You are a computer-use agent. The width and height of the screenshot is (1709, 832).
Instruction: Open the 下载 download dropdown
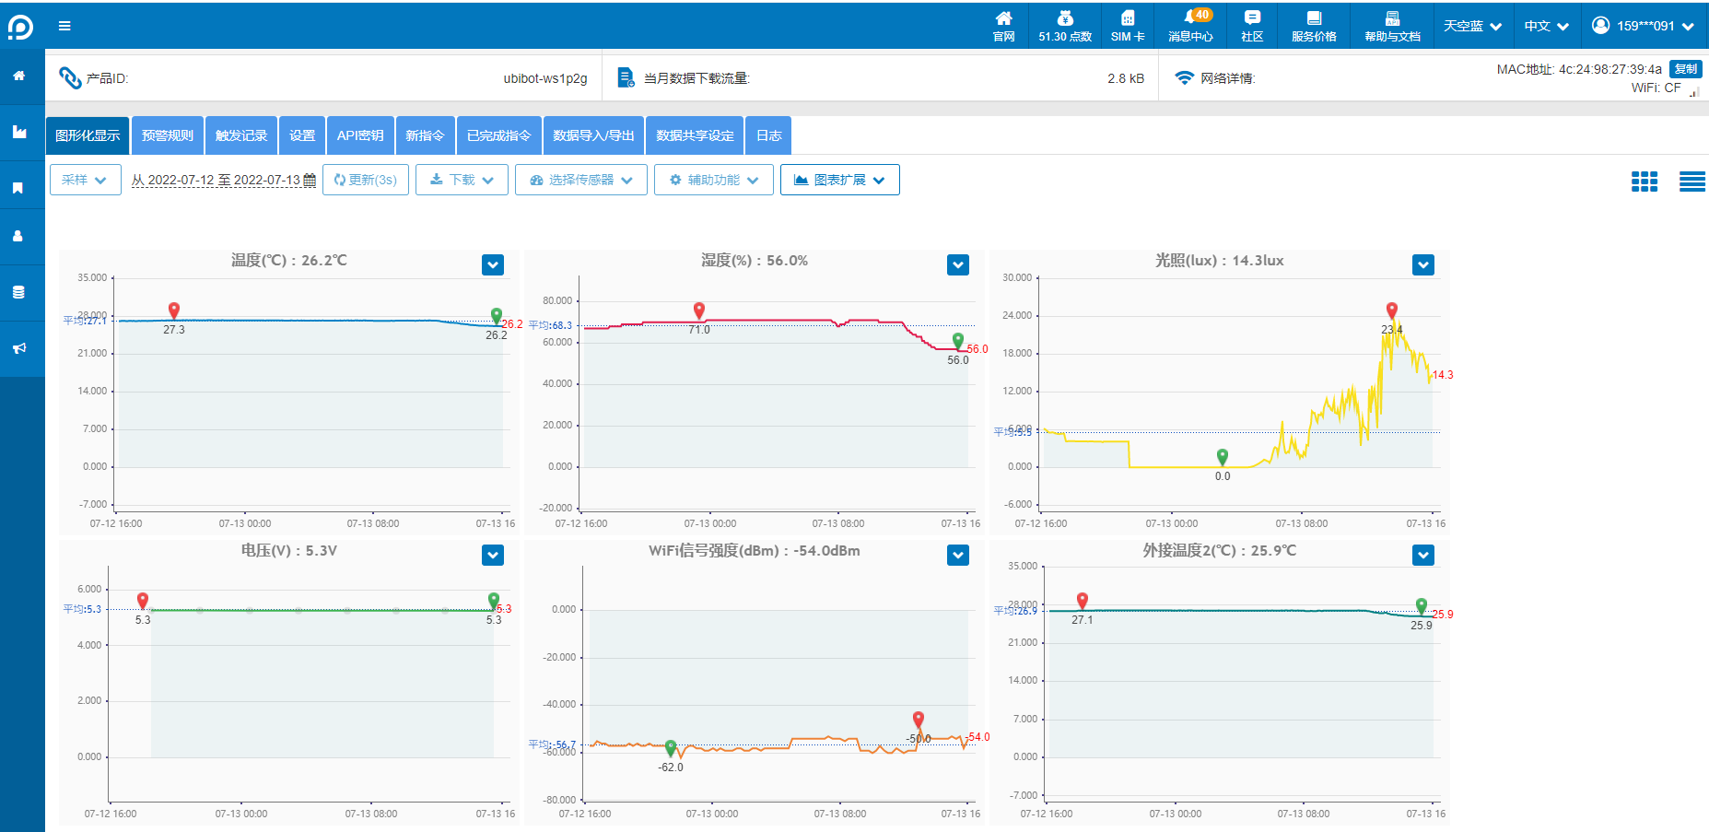[462, 180]
